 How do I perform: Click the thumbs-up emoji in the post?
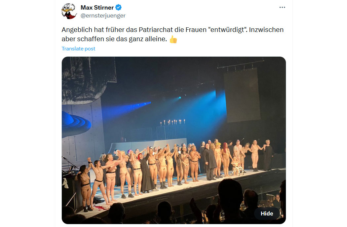pyautogui.click(x=173, y=39)
